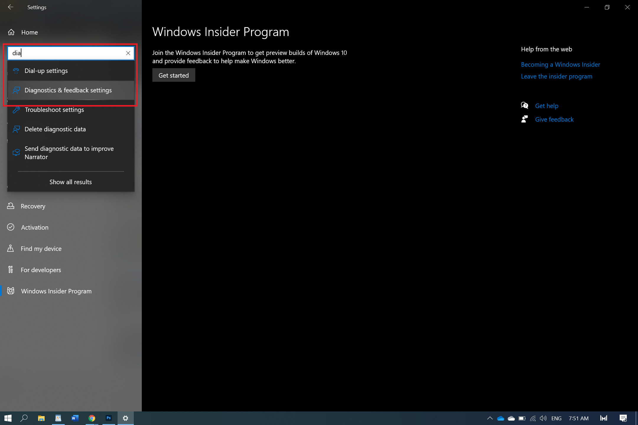The image size is (638, 425).
Task: Open the volume speaker tray icon
Action: click(543, 418)
